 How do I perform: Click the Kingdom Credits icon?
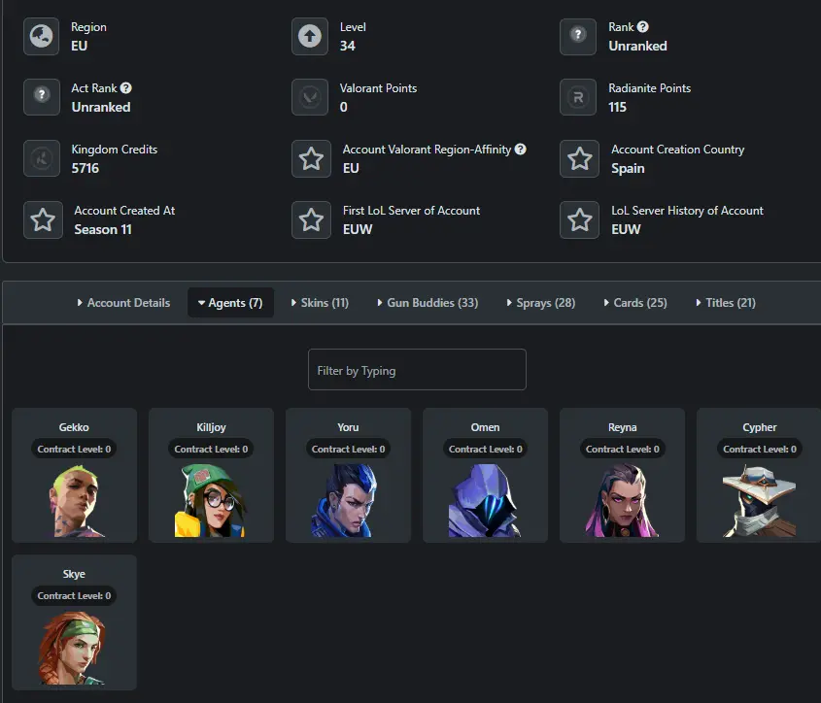point(42,159)
